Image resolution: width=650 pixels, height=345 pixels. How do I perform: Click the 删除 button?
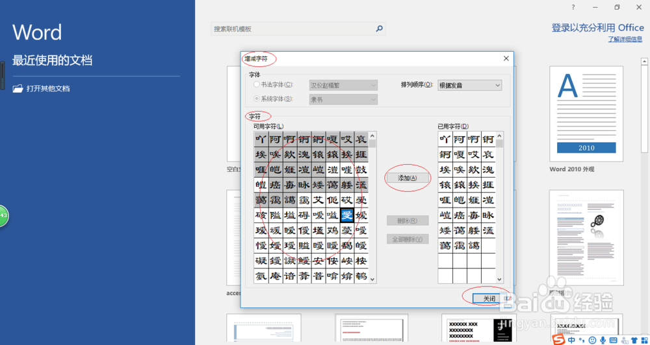pyautogui.click(x=407, y=220)
